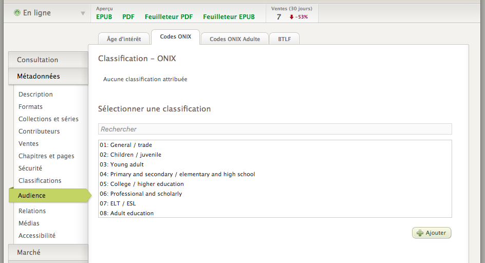Open Feuilleteur EPUB preview
Viewport: 485px width, 263px height.
tap(229, 17)
